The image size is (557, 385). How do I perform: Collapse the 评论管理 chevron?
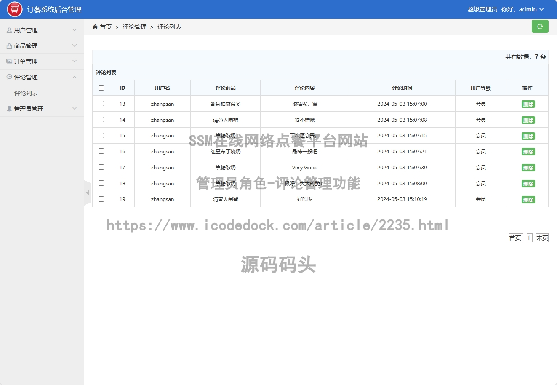click(75, 77)
